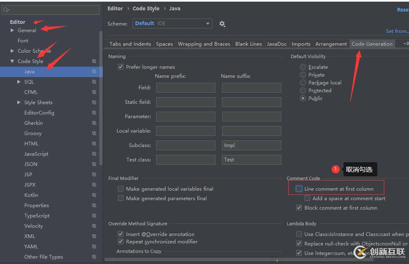Viewport: 409px width, 264px height.
Task: Toggle Prefer longer names checkbox
Action: tap(121, 67)
